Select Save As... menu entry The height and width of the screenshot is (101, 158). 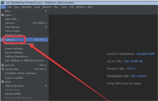pyautogui.click(x=24, y=23)
